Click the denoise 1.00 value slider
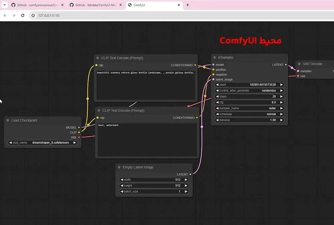This screenshot has height=225, width=334. tap(249, 120)
